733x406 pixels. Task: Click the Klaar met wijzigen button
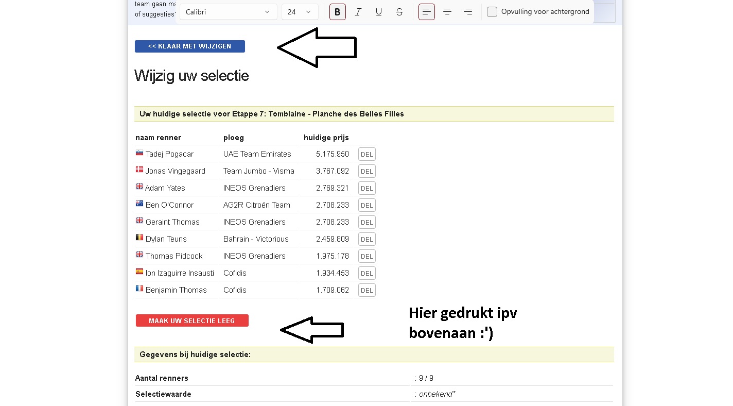click(190, 46)
